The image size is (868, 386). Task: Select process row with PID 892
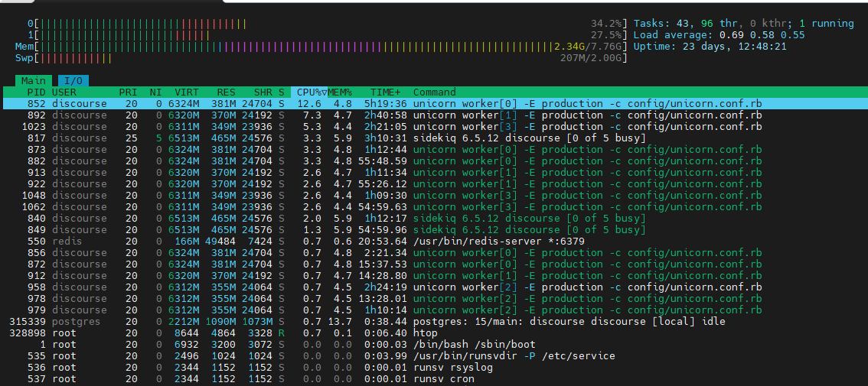pos(434,115)
